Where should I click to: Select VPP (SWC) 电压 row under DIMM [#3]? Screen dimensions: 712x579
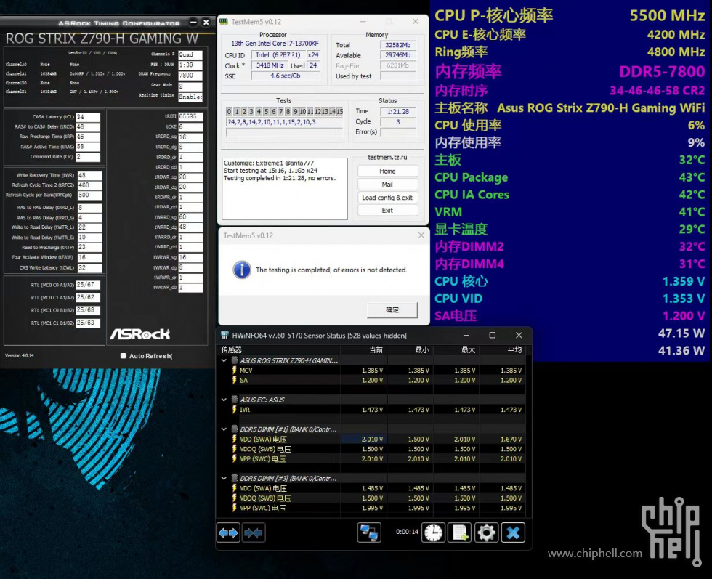(371, 508)
